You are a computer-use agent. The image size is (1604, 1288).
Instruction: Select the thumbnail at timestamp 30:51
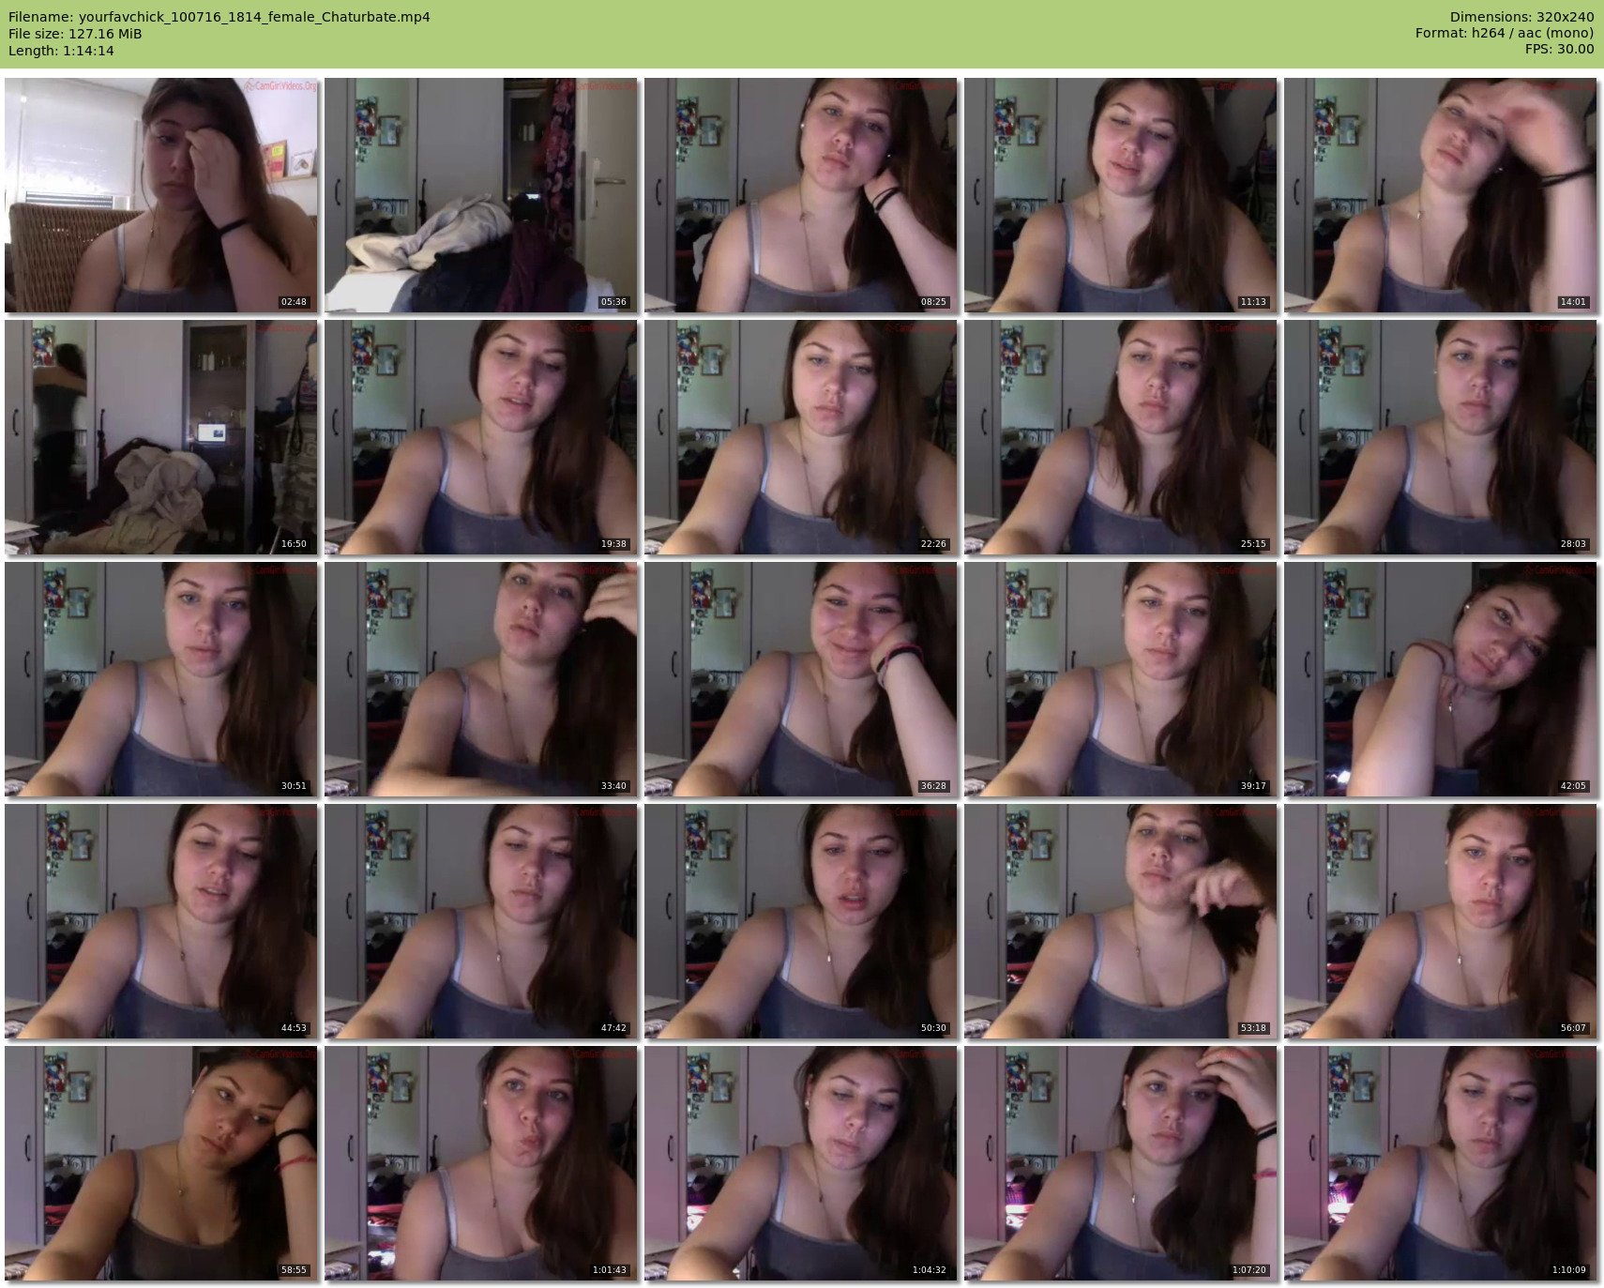(161, 679)
